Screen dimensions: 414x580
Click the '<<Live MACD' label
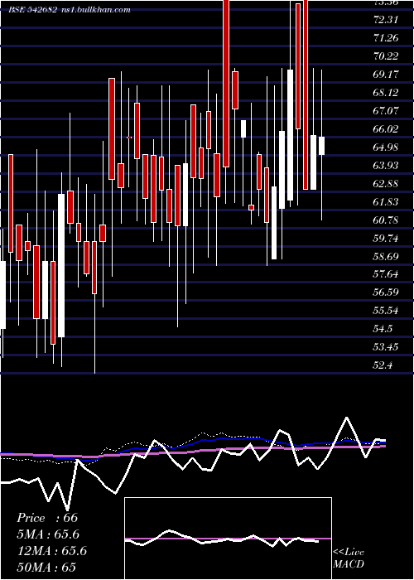pyautogui.click(x=349, y=558)
